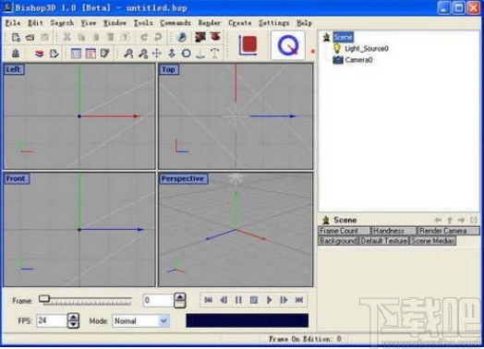Viewport: 484px width, 349px height.
Task: Click the Open file toolbar icon
Action: pos(30,37)
